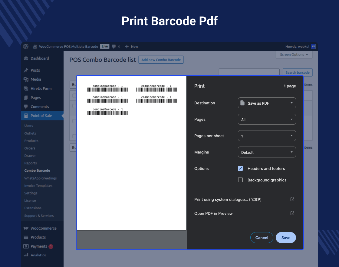Click external link icon for system dialogue
Viewport: 339px width, 267px height.
coord(292,199)
